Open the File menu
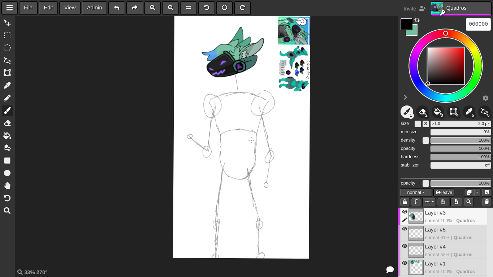Image resolution: width=493 pixels, height=277 pixels. click(28, 8)
